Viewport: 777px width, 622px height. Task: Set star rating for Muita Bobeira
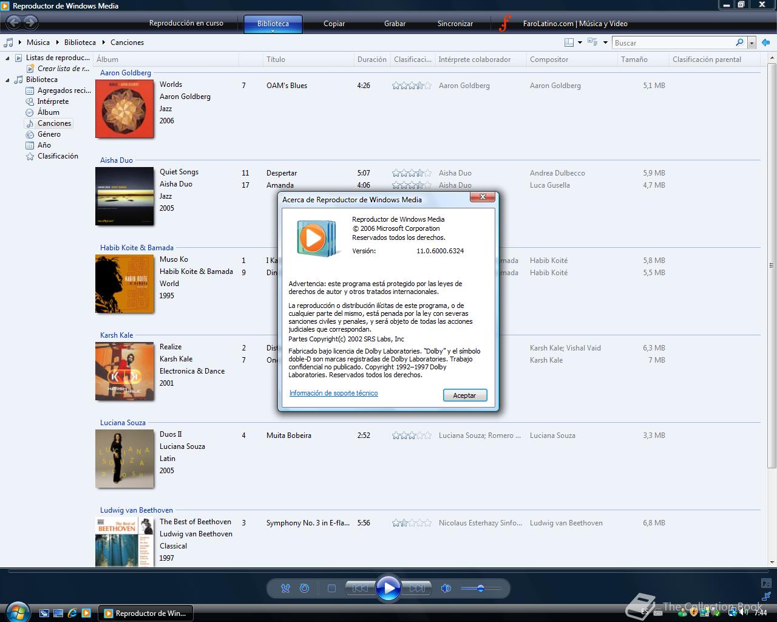(412, 436)
